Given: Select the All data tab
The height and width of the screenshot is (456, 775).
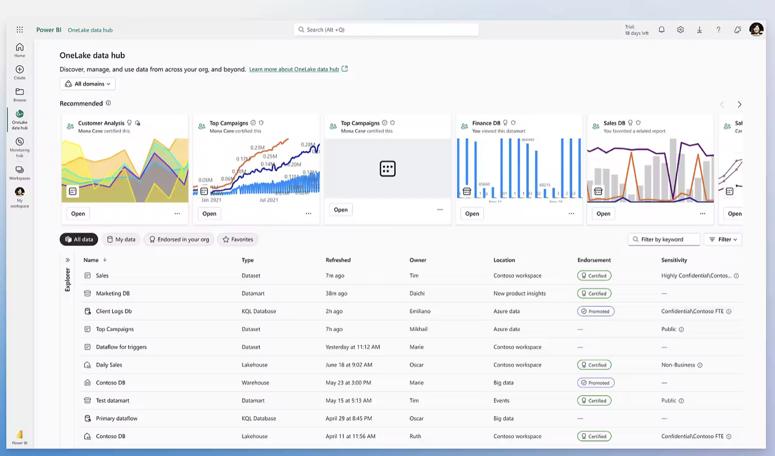Looking at the screenshot, I should (x=79, y=239).
